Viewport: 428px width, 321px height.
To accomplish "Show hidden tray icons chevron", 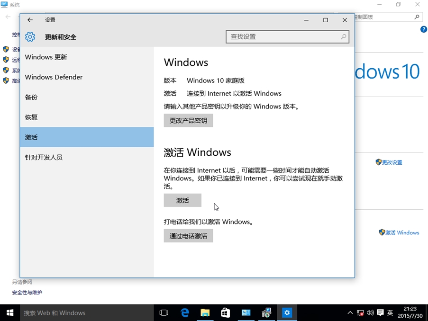I will pos(350,313).
